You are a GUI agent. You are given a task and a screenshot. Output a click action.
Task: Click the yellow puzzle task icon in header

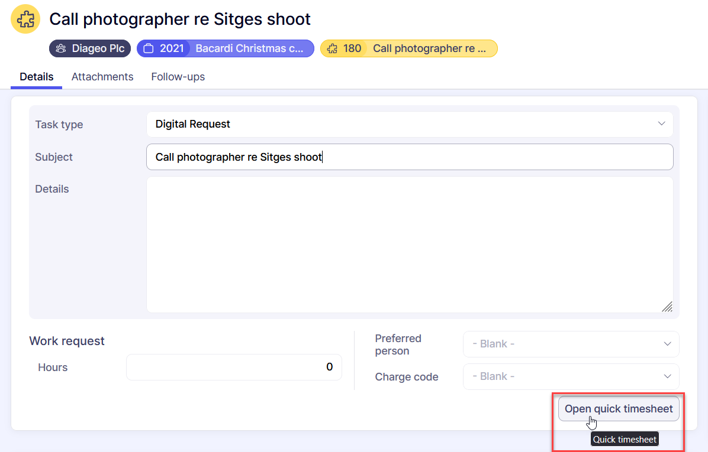(25, 19)
